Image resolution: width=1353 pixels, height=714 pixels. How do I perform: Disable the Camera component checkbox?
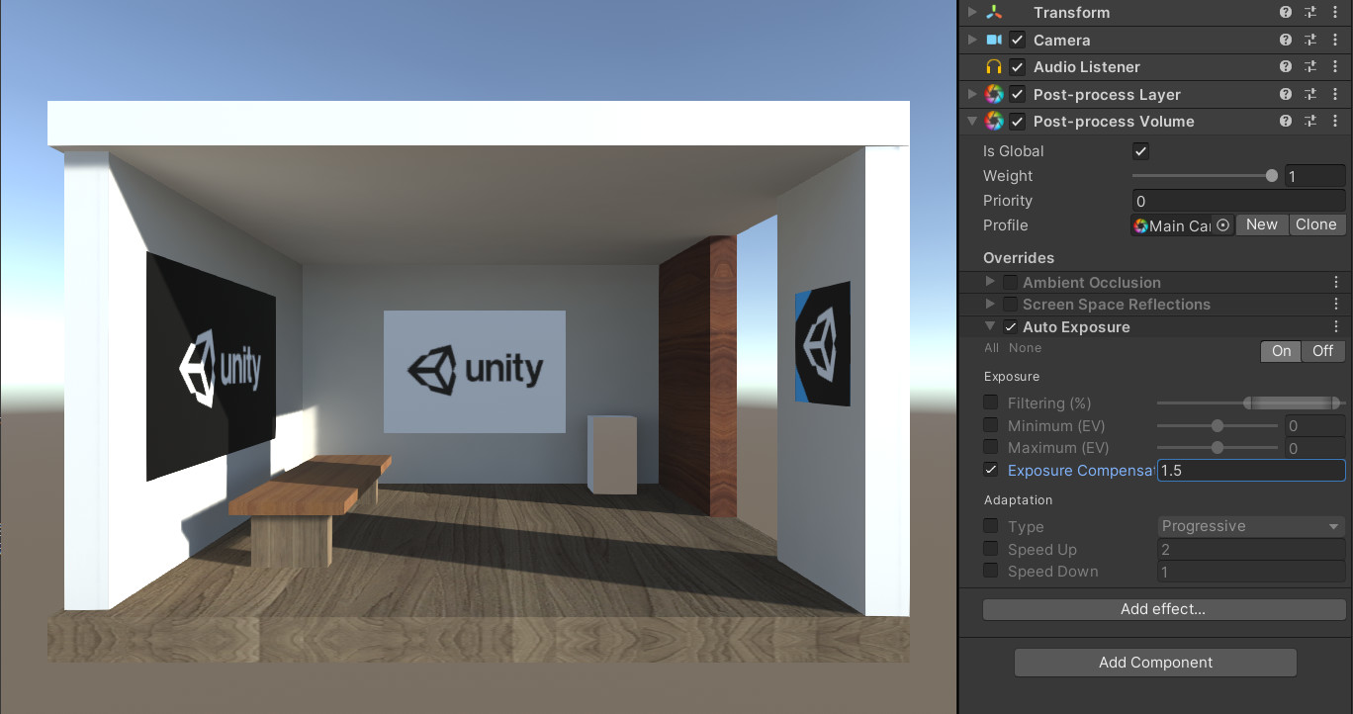coord(1017,41)
